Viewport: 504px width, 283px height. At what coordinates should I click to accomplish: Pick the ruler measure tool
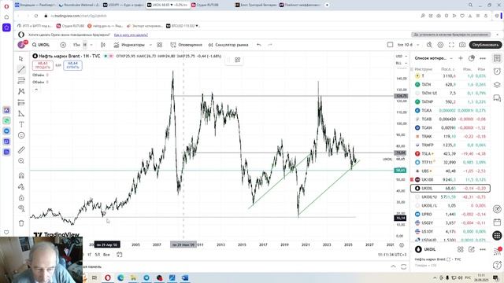coord(21,150)
